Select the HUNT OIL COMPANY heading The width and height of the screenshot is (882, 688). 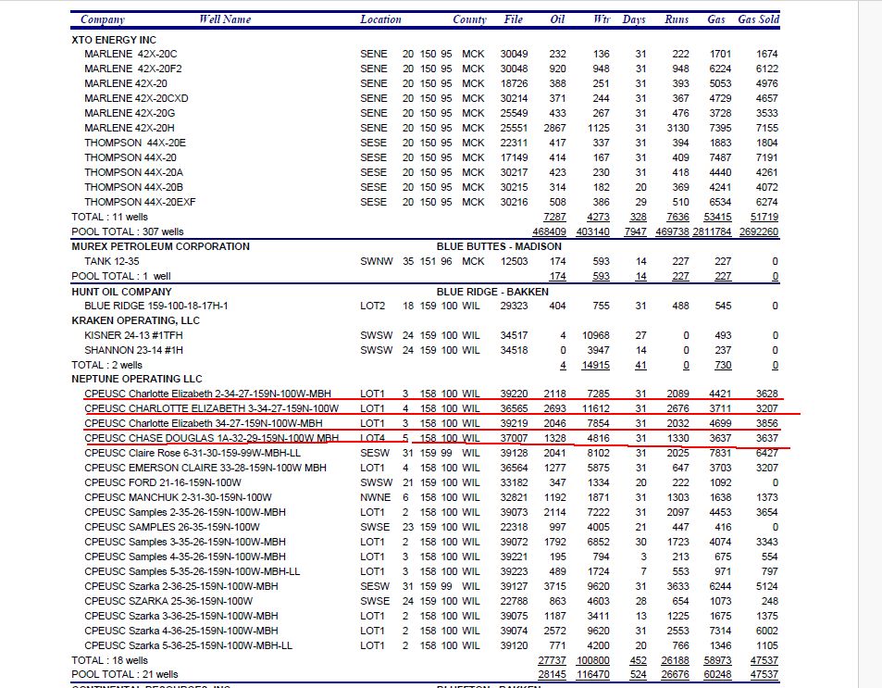[x=121, y=292]
